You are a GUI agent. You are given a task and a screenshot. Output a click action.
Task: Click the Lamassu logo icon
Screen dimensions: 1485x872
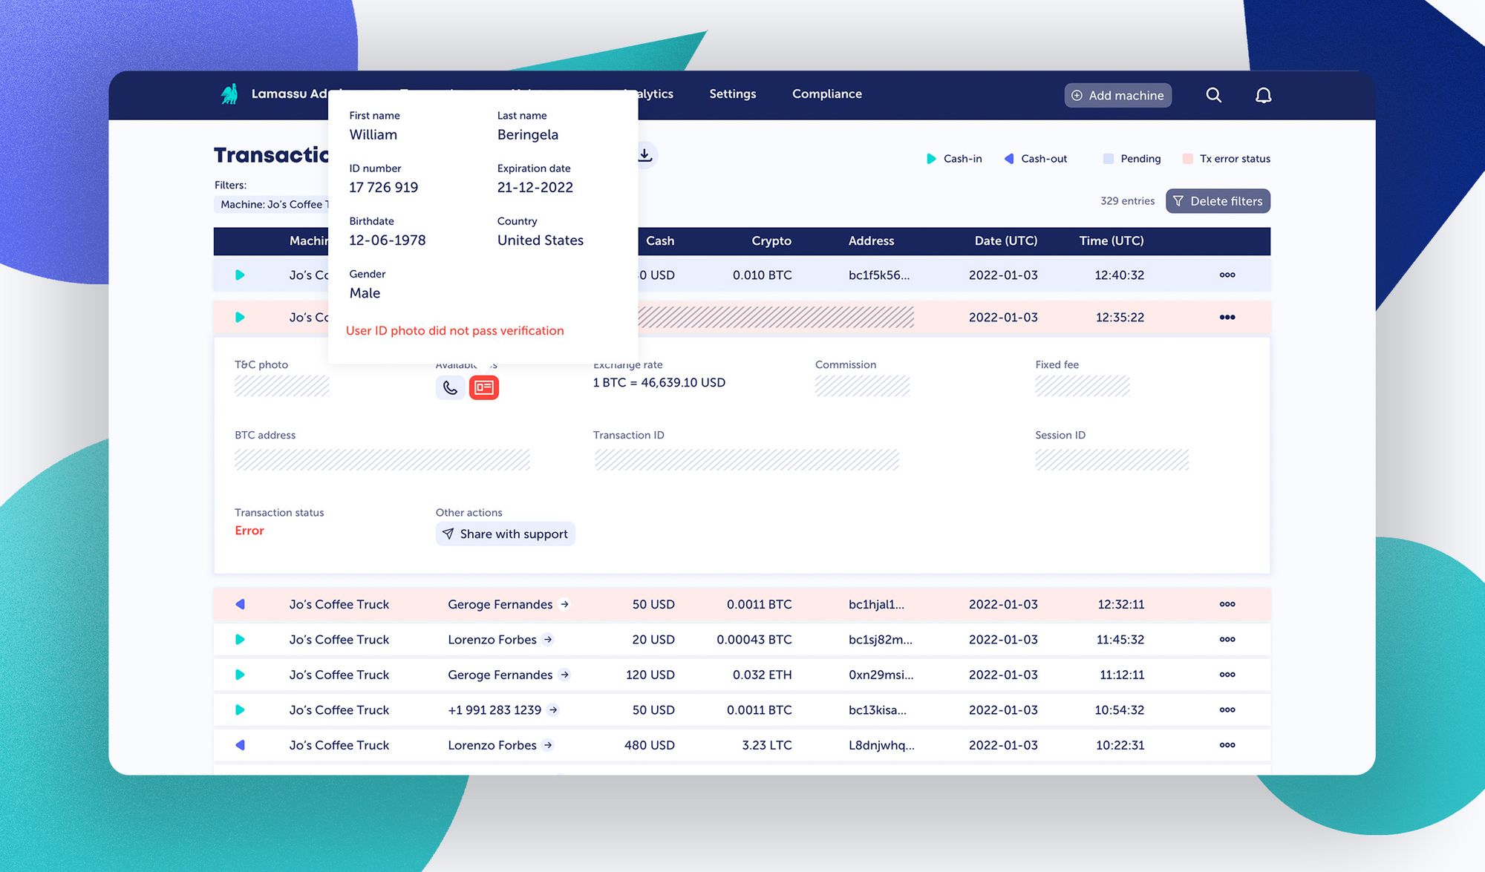pos(229,94)
